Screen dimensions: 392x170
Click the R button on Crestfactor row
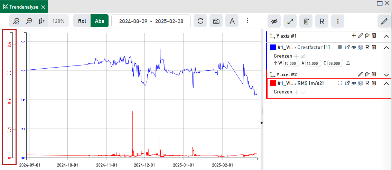367,47
